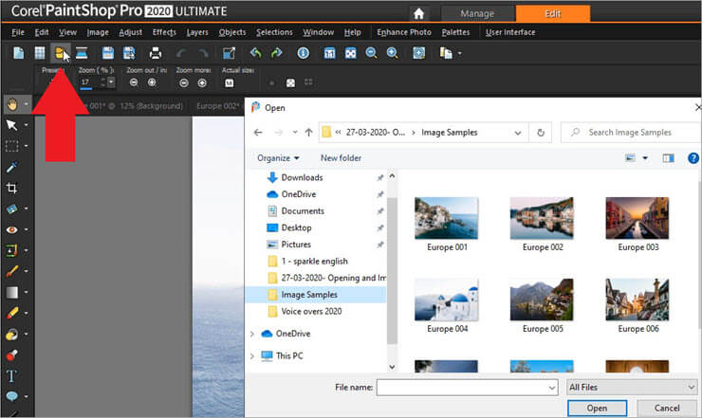Open the Organize dropdown menu
702x418 pixels.
(x=277, y=157)
